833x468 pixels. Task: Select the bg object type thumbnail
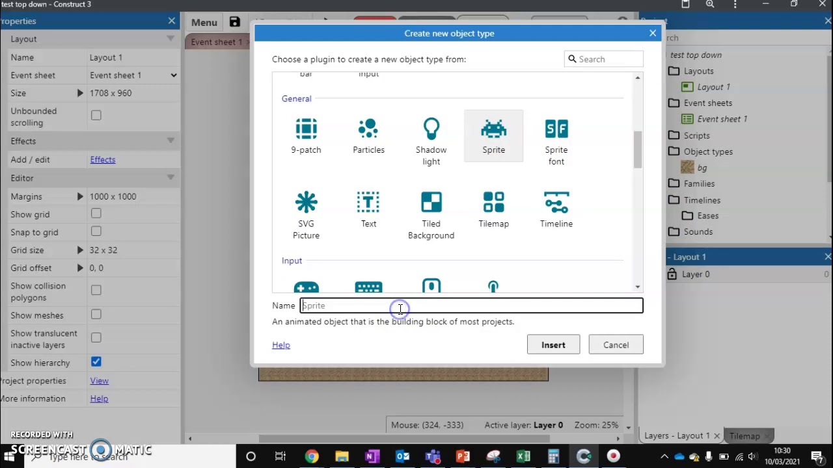point(687,168)
